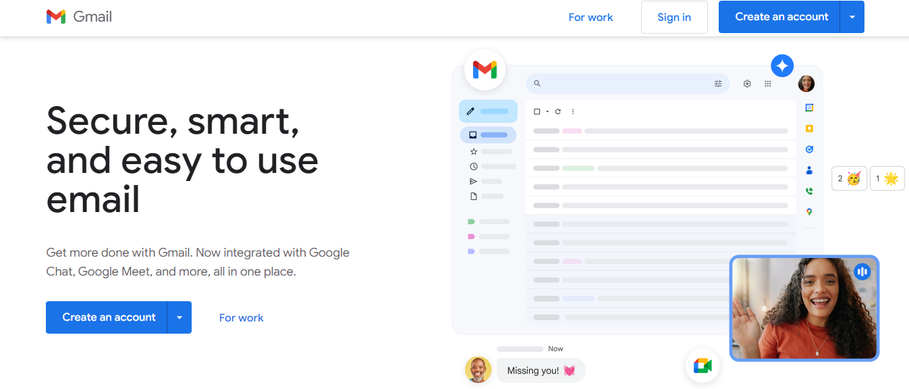
Task: Open the Starred messages folder
Action: tap(474, 151)
